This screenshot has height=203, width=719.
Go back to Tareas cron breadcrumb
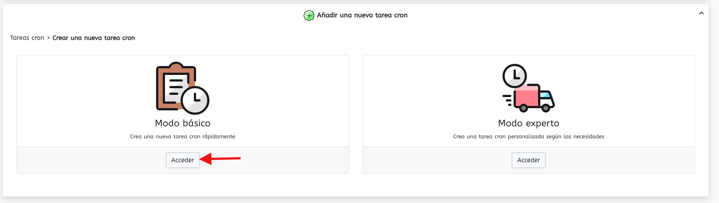point(27,38)
